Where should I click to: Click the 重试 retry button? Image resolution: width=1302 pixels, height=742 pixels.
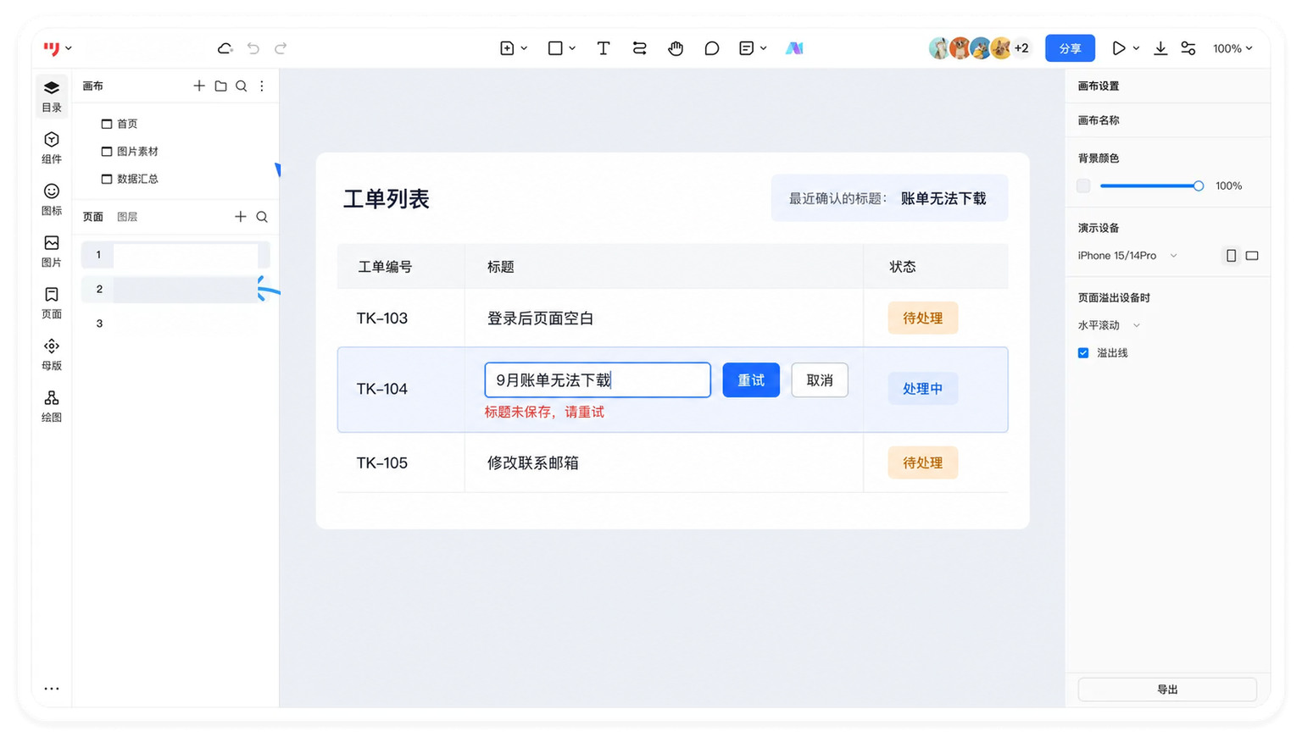751,380
